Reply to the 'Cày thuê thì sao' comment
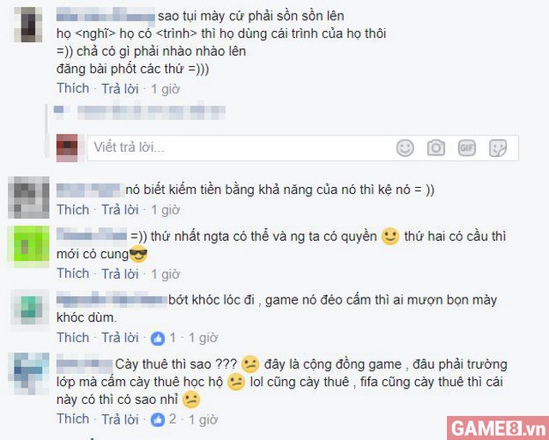The height and width of the screenshot is (440, 549). click(120, 419)
